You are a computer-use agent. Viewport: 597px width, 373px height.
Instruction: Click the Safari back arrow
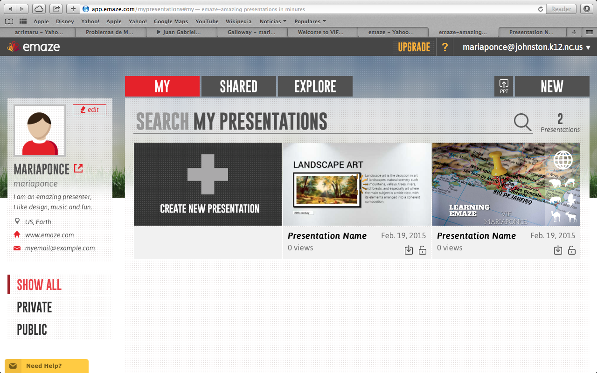(x=10, y=9)
